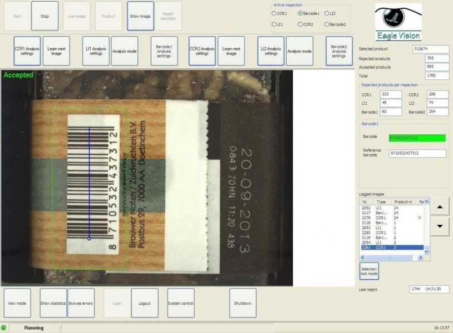Select logged image row 2052 LI1
Screen dimensions: 453x333
392,208
